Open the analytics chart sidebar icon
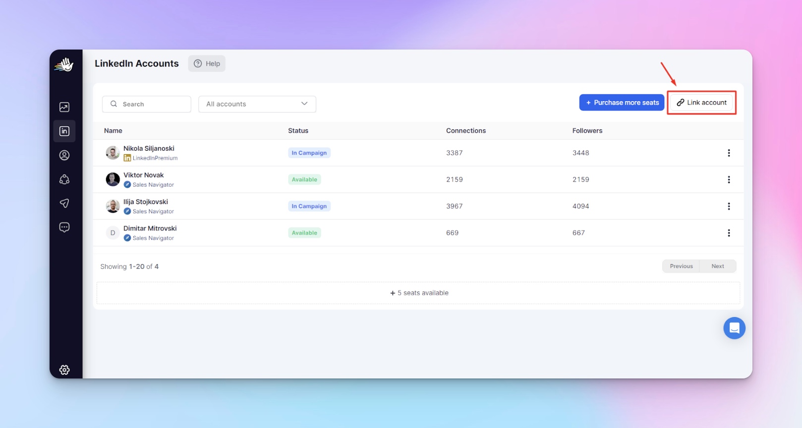Screen dimensions: 802x428 click(x=64, y=107)
